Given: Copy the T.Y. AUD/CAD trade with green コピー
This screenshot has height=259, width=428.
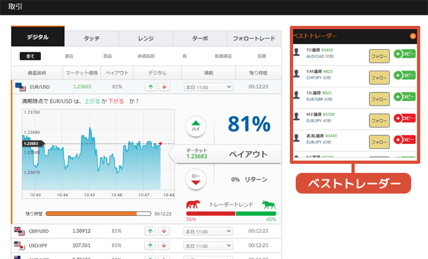Looking at the screenshot, I should tap(405, 54).
